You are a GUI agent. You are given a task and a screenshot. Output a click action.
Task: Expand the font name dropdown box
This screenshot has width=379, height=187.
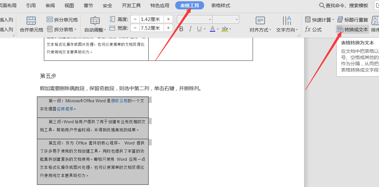(194, 19)
